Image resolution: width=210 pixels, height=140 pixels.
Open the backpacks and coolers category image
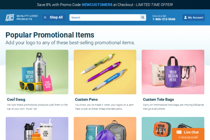pyautogui.click(x=105, y=129)
